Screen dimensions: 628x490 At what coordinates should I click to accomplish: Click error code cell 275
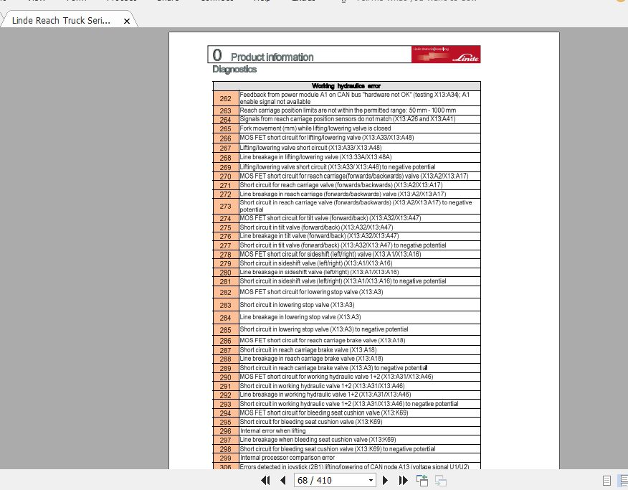[226, 227]
